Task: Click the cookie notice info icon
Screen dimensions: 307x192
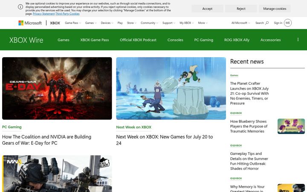Action: point(20,7)
